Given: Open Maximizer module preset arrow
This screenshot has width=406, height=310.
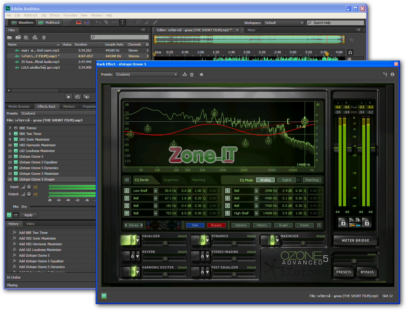Looking at the screenshot, I should 277,240.
